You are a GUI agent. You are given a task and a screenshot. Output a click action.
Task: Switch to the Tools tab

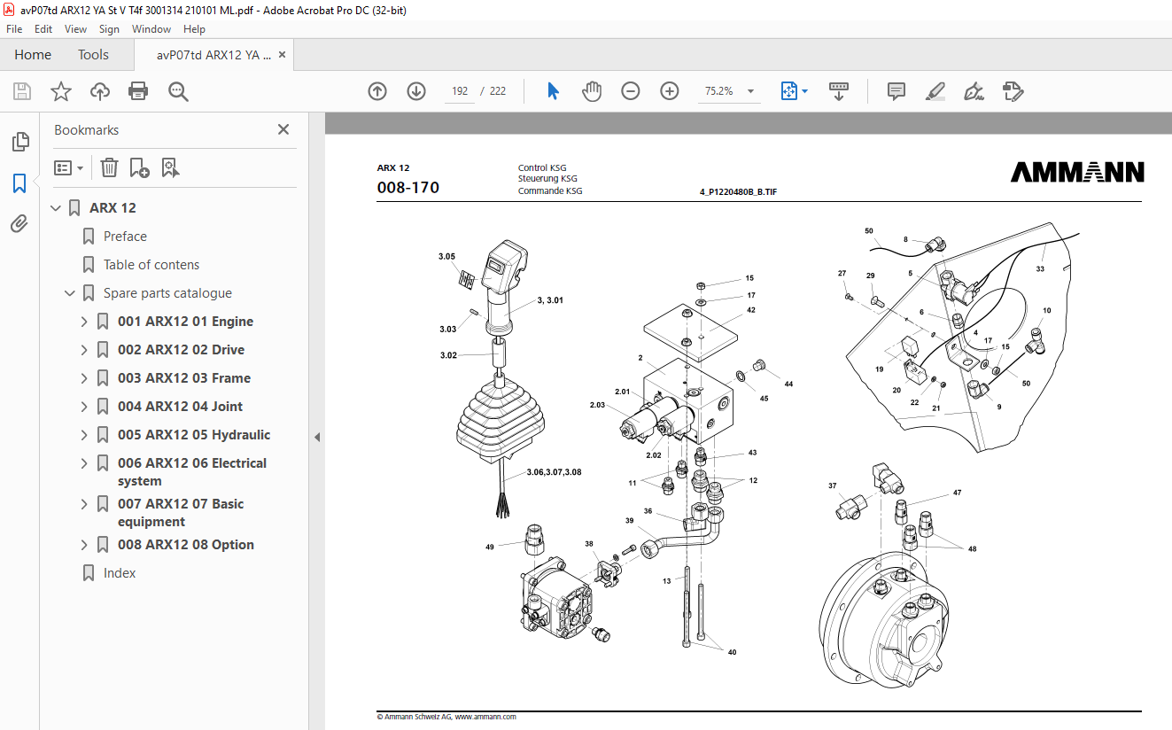(93, 55)
